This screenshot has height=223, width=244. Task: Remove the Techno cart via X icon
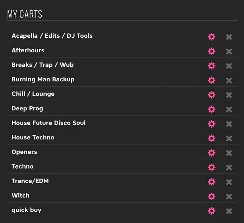(229, 167)
